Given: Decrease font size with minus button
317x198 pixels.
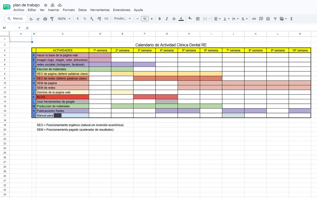Looking at the screenshot, I should (x=137, y=19).
